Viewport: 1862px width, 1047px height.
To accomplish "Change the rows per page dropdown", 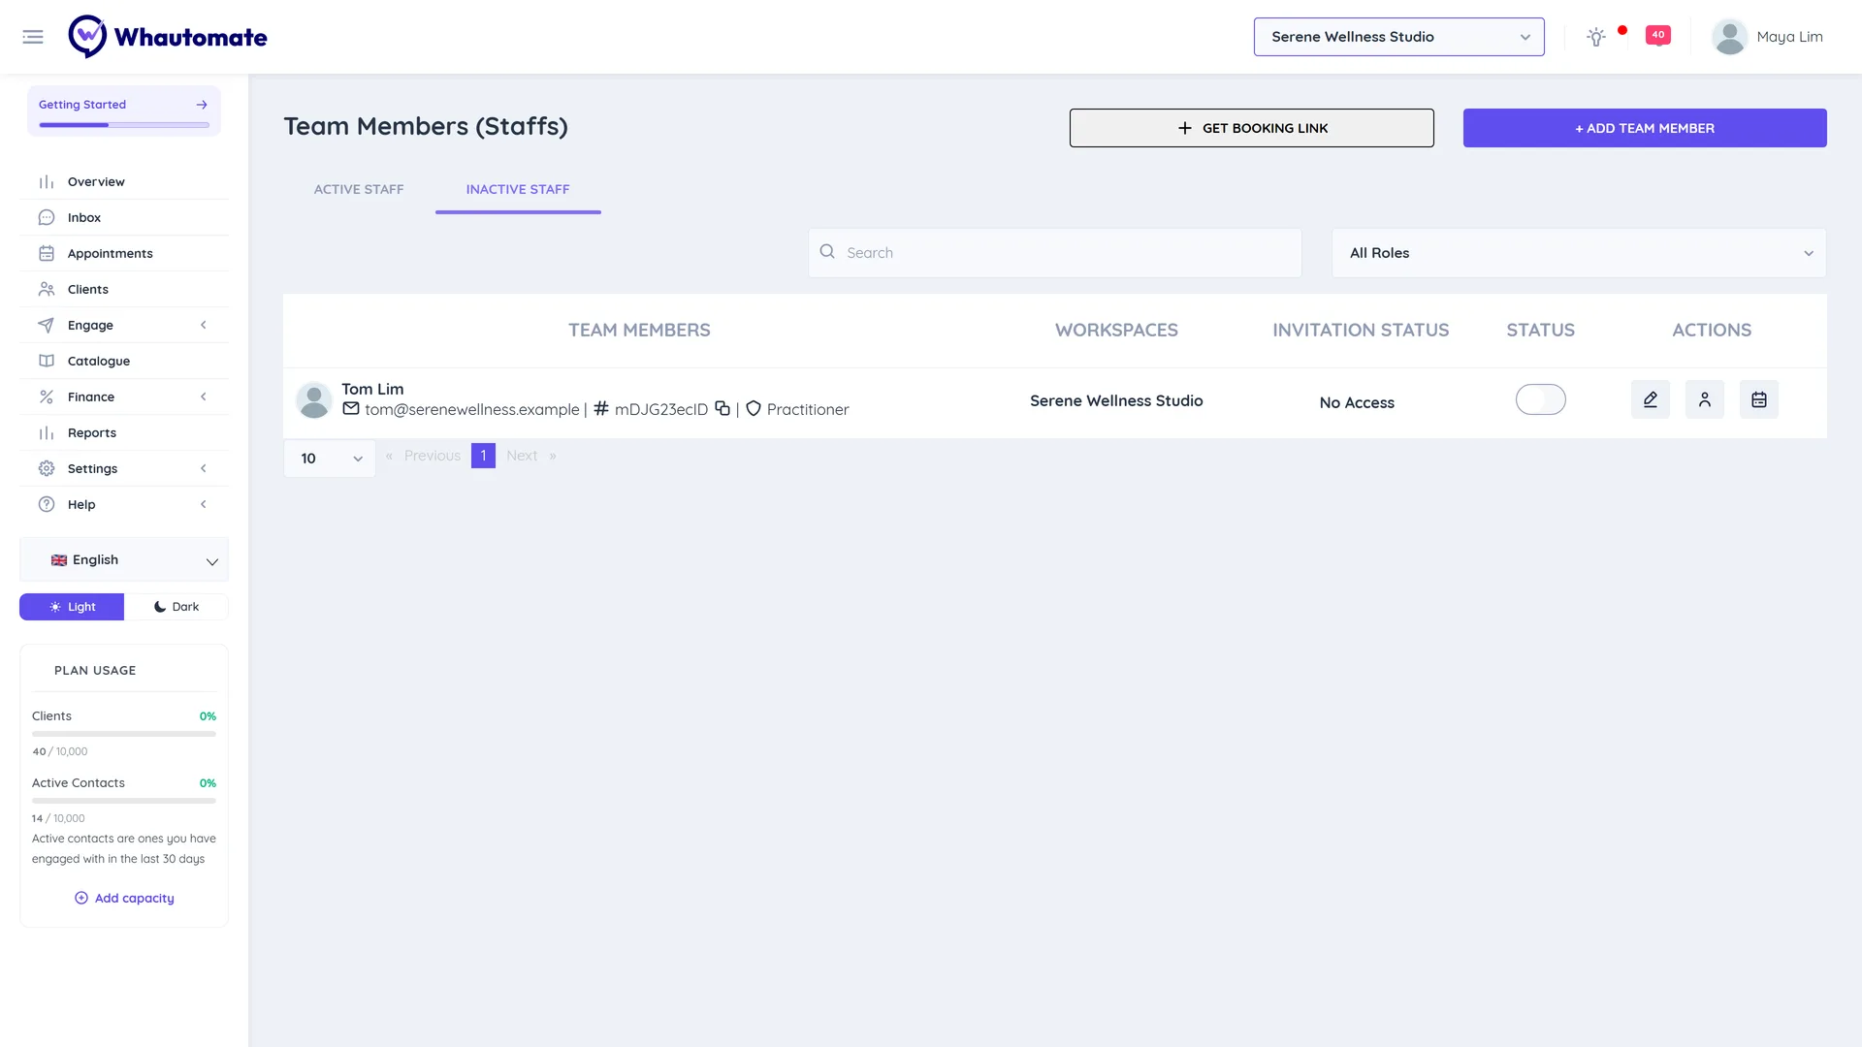I will pyautogui.click(x=330, y=459).
